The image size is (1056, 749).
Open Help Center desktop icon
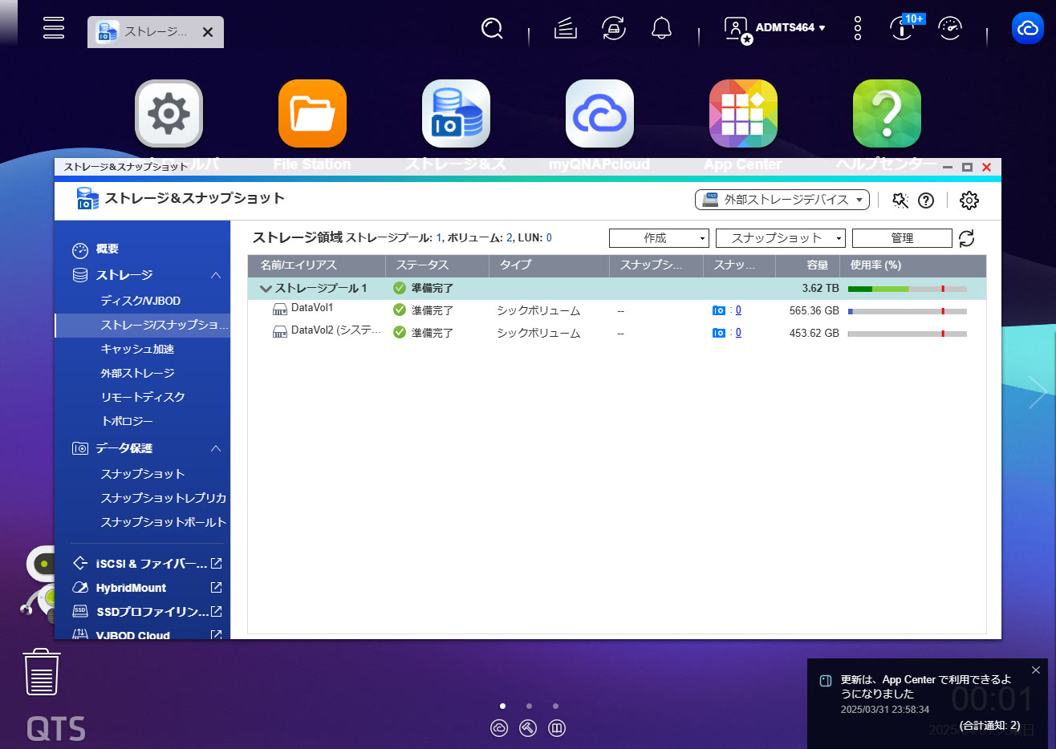[x=887, y=114]
